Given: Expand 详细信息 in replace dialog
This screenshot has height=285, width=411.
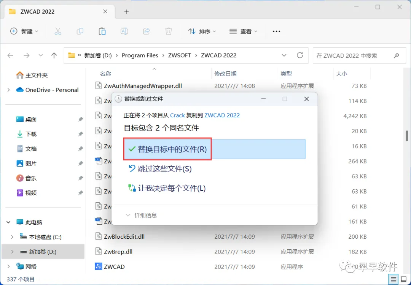Looking at the screenshot, I should click(142, 215).
